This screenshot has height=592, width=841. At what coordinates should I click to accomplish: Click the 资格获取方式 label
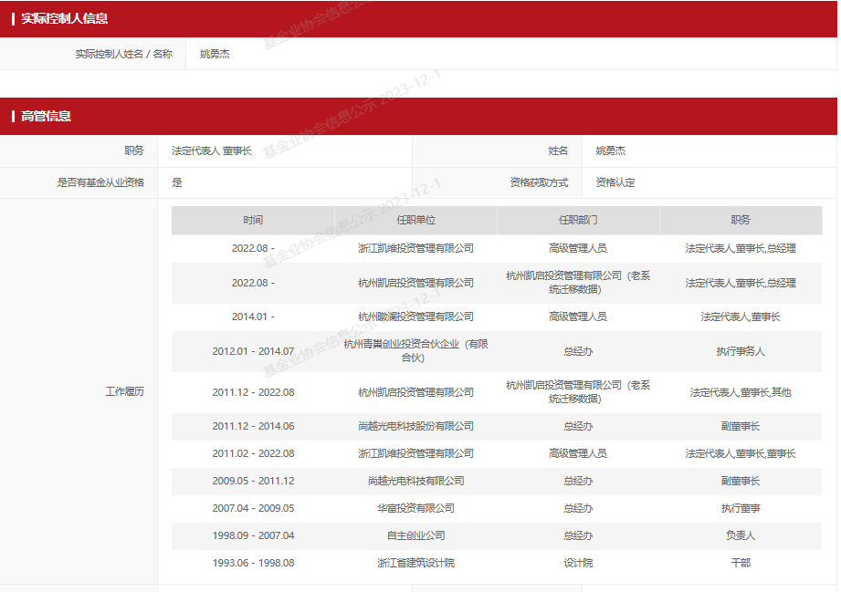coord(539,182)
